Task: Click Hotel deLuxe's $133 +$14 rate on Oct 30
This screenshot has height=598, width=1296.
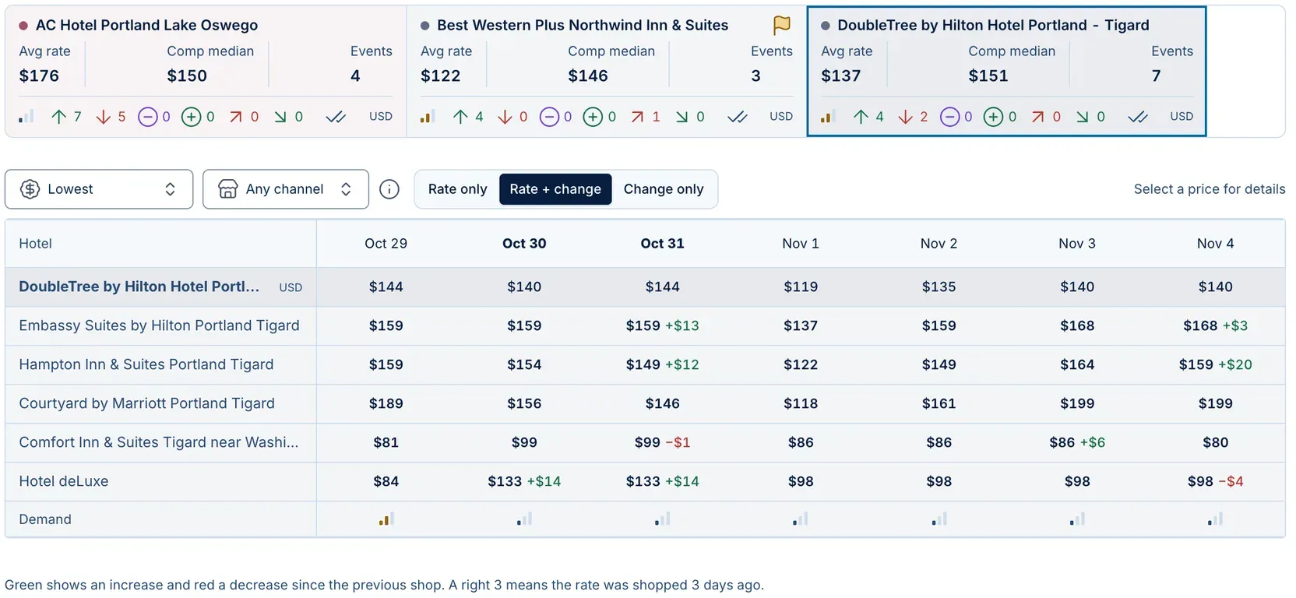Action: click(524, 481)
